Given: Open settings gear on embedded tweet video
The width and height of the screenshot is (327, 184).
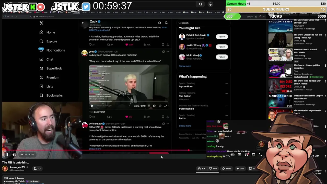Looking at the screenshot, I should pos(160,106).
